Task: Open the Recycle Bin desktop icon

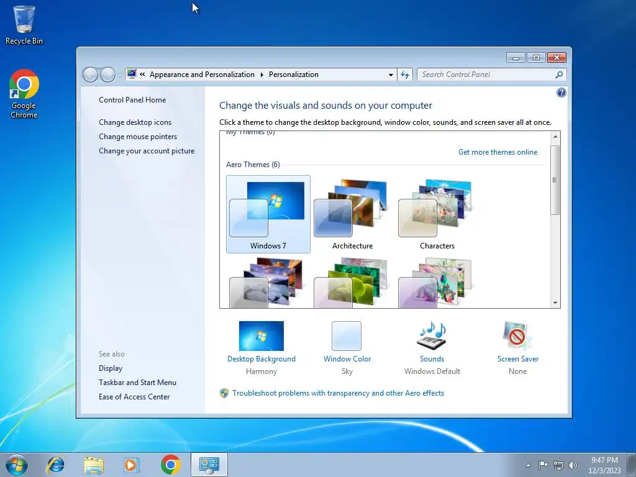Action: (x=24, y=25)
